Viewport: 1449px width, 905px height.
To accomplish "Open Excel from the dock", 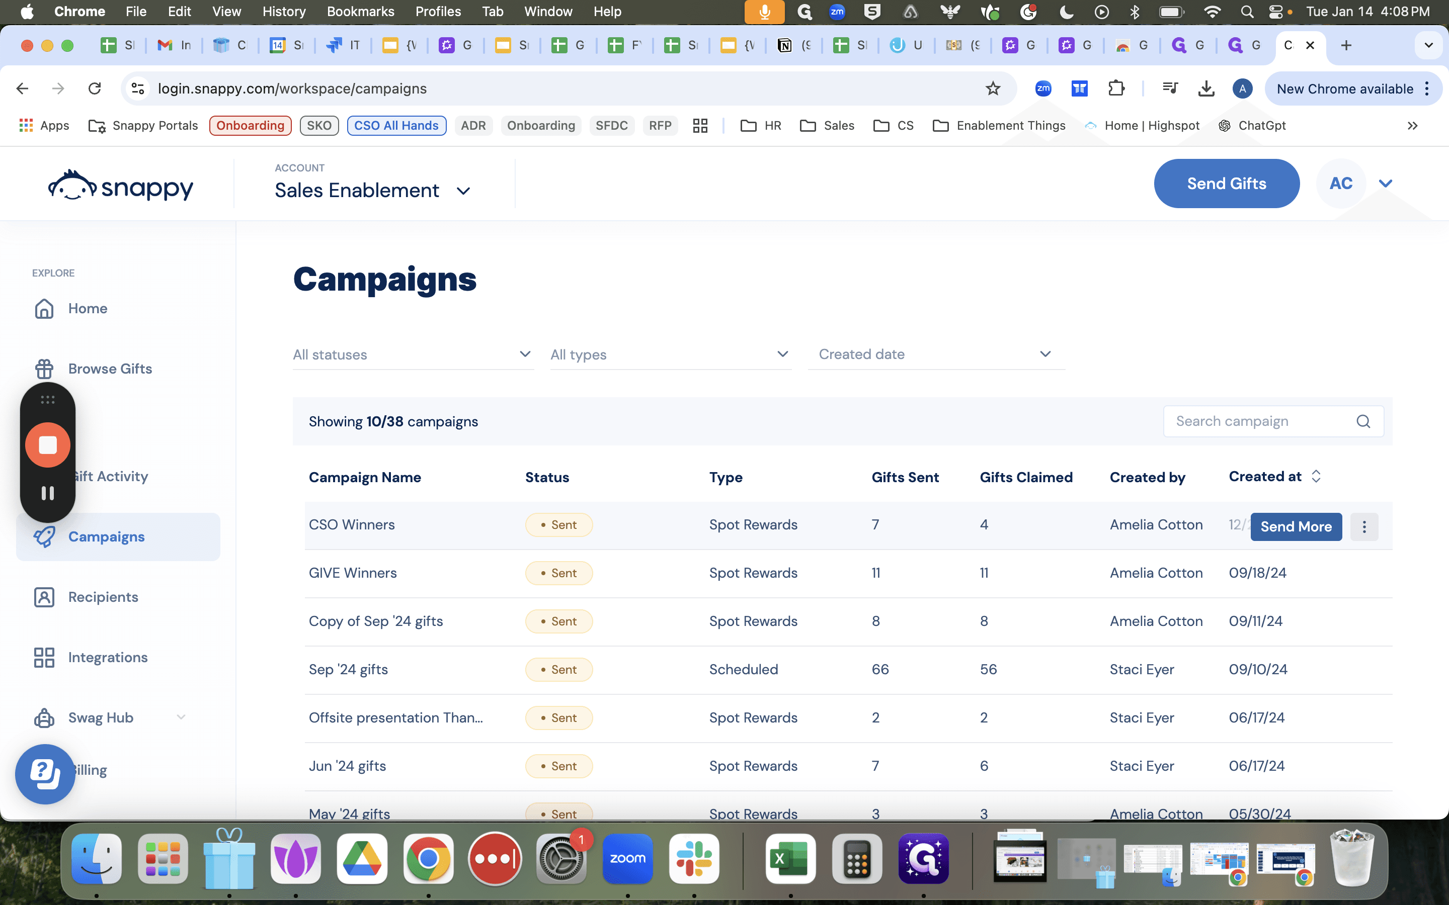I will [790, 858].
